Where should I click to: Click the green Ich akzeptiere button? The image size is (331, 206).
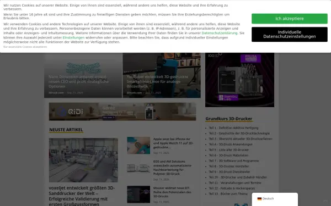[290, 19]
